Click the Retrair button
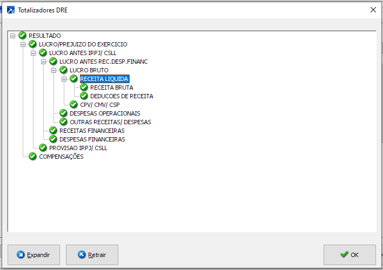The width and height of the screenshot is (383, 270). (x=92, y=255)
